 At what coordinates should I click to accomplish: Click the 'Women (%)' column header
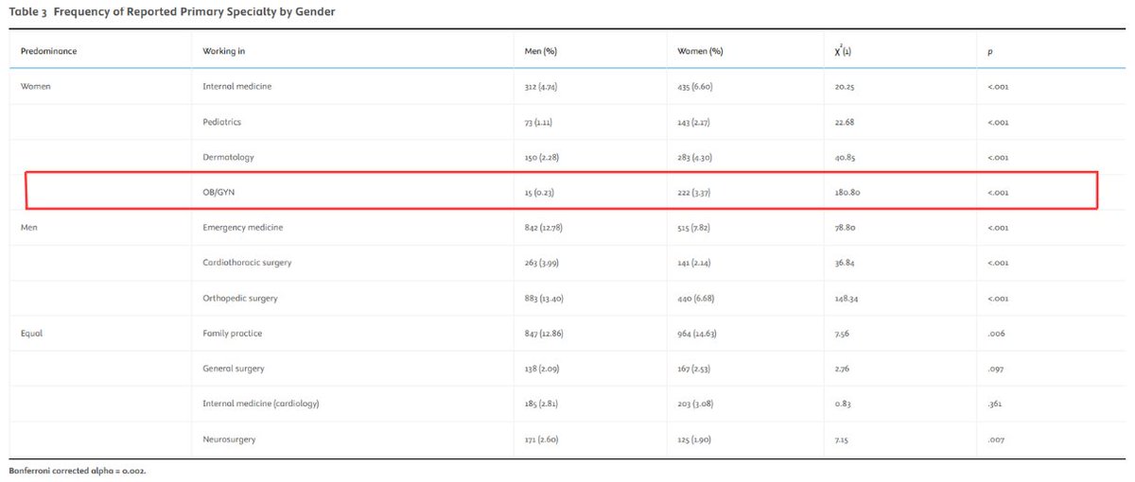[702, 51]
